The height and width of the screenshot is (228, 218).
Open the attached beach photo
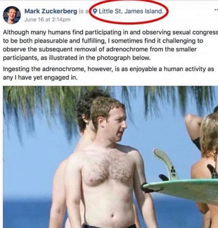tap(110, 157)
